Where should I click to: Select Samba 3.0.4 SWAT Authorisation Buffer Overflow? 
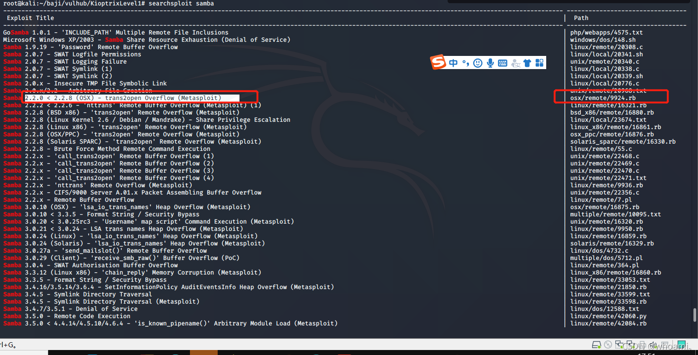[90, 265]
